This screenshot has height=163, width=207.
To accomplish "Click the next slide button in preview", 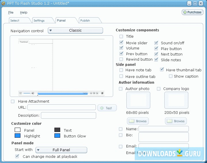I will [97, 93].
